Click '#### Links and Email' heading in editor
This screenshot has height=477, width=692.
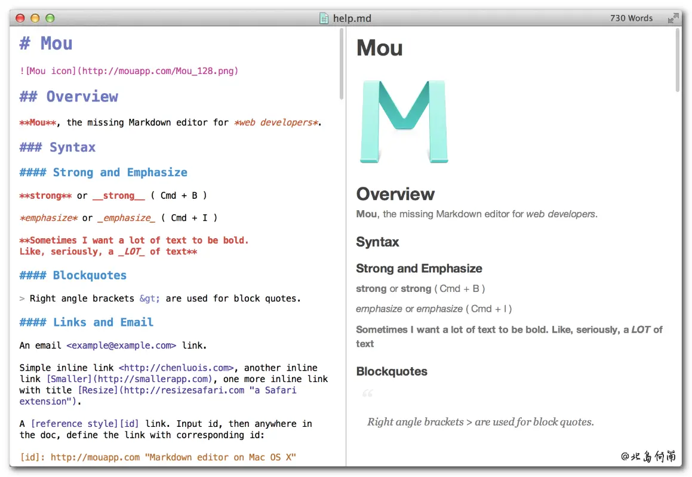coord(87,322)
